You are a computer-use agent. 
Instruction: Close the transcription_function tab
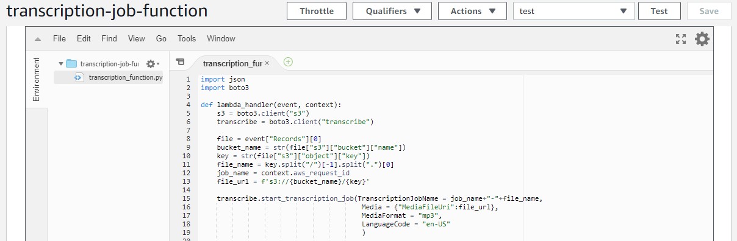[267, 63]
